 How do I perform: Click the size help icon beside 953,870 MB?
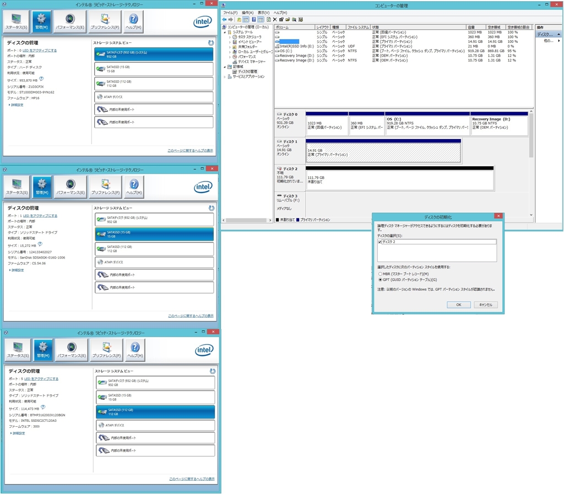tap(41, 79)
